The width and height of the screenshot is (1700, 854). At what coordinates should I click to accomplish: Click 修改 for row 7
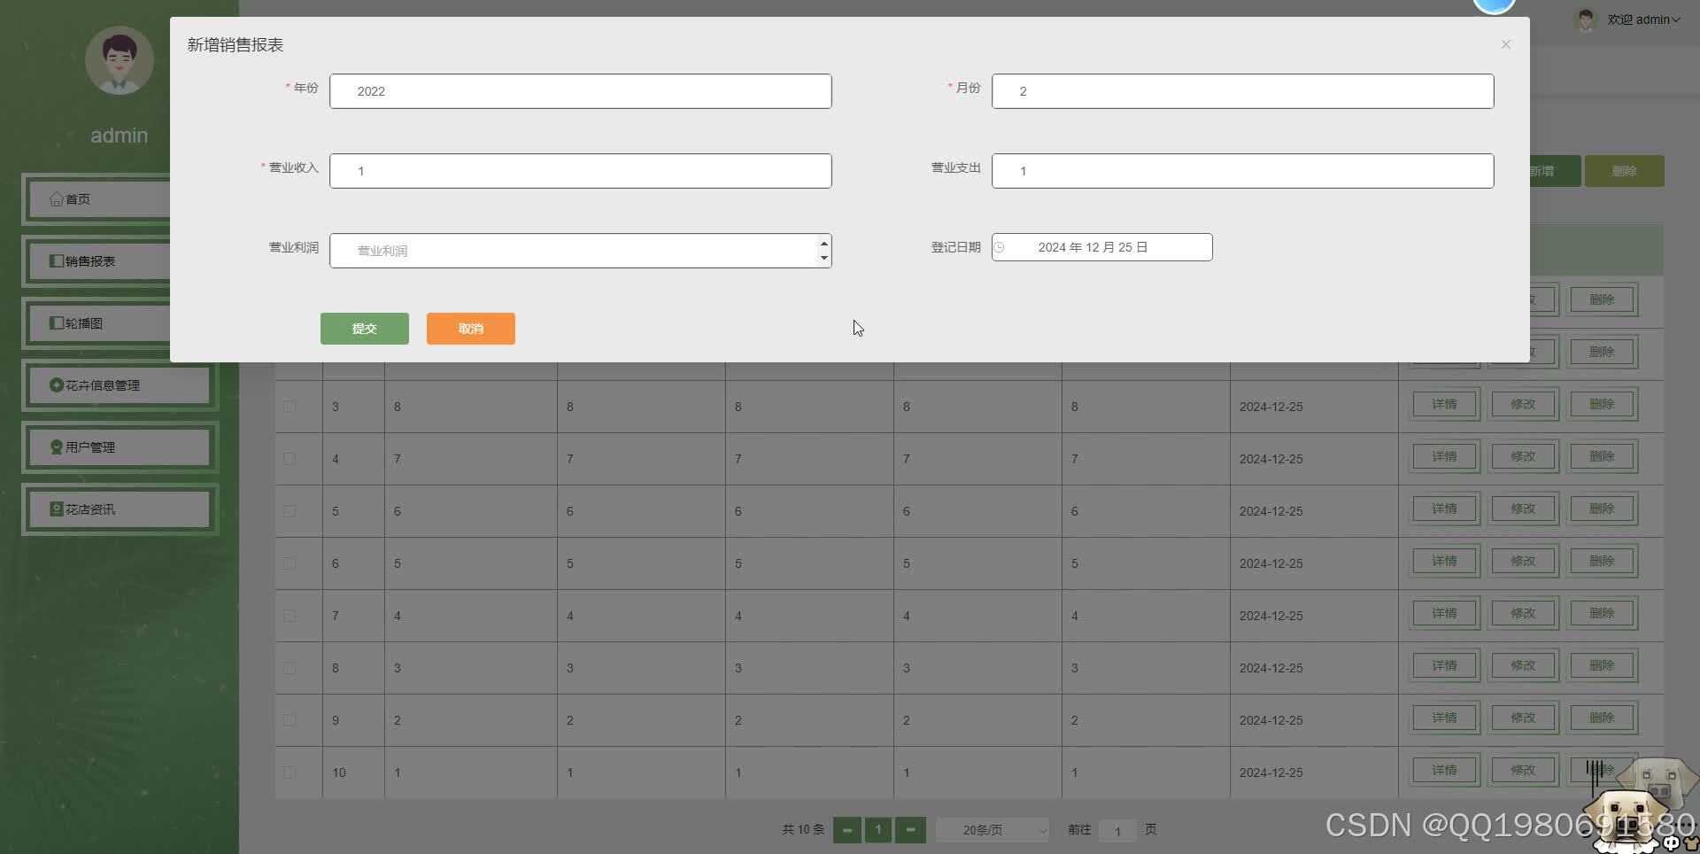tap(1523, 613)
